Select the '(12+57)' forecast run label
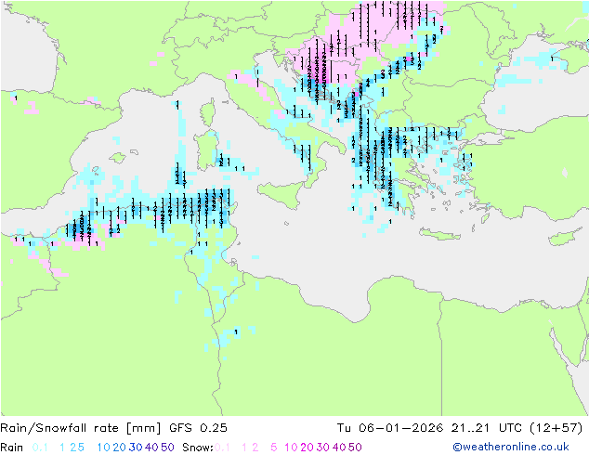 point(556,428)
